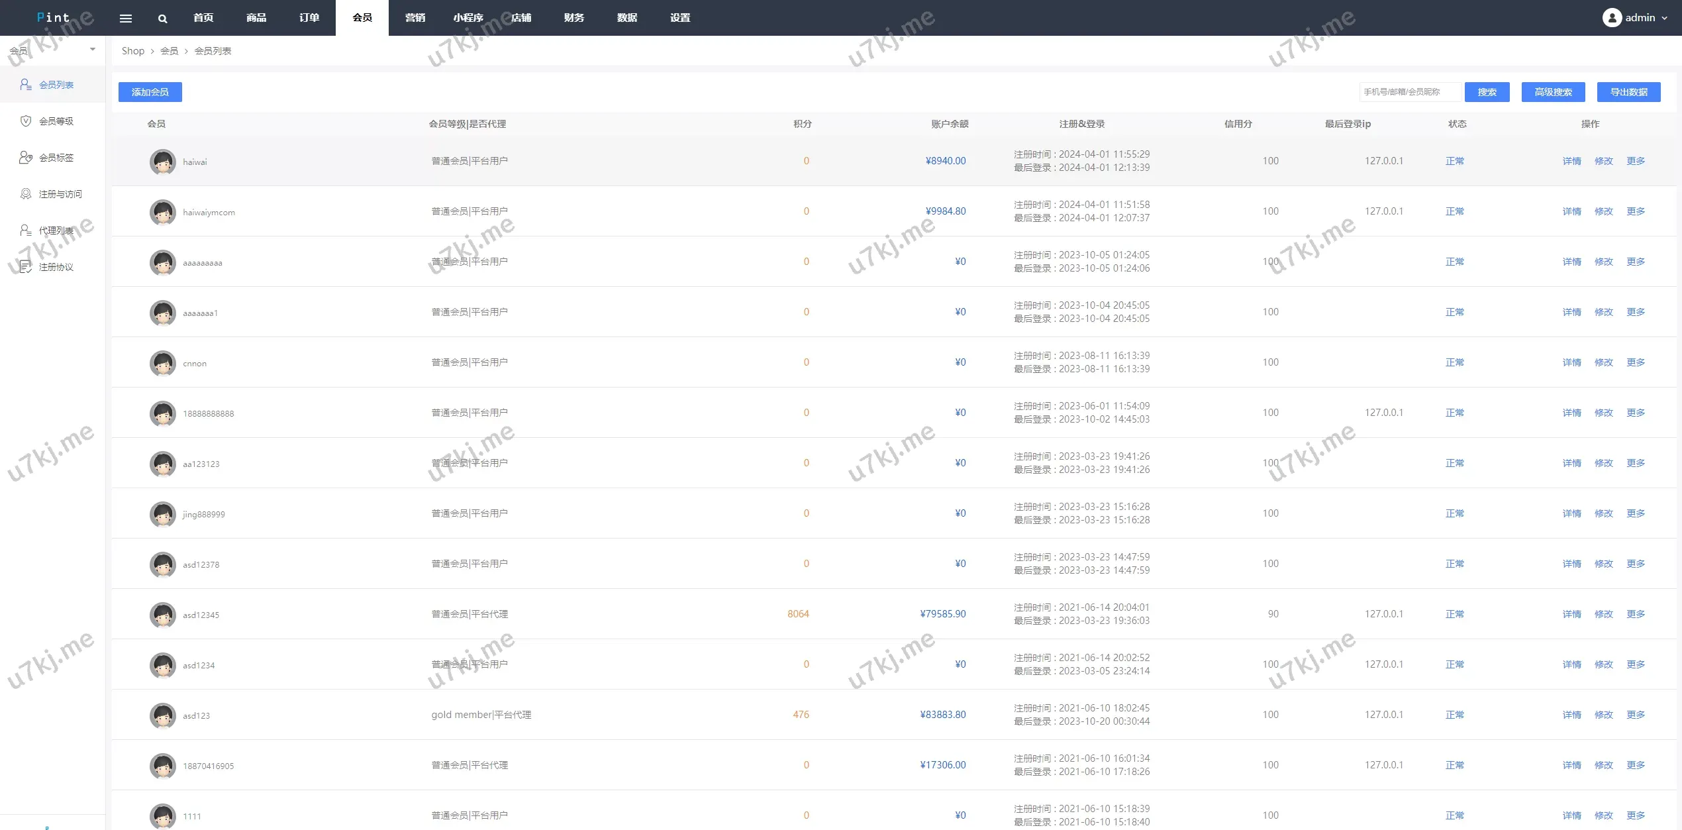
Task: Click the 代理列表 sidebar icon
Action: click(x=26, y=231)
